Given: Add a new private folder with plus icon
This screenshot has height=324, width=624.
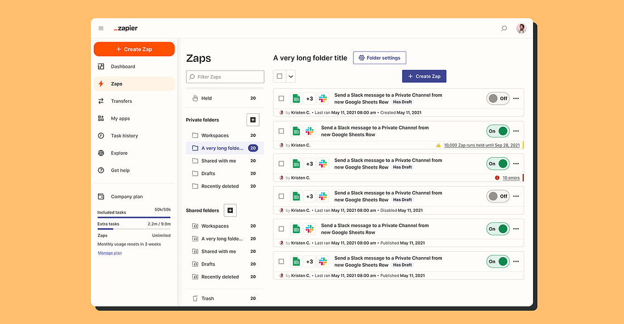Looking at the screenshot, I should (x=253, y=120).
